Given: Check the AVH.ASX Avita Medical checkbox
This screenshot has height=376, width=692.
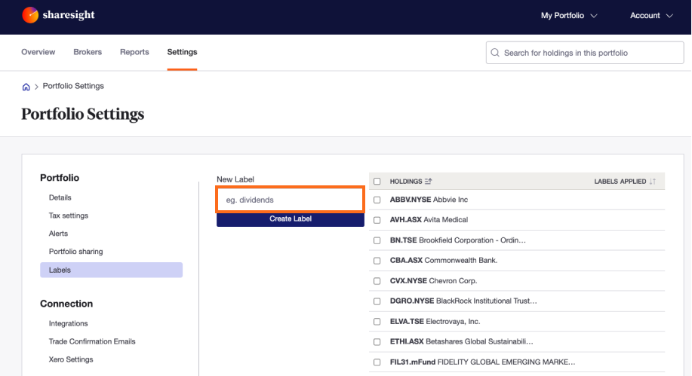Looking at the screenshot, I should coord(377,220).
